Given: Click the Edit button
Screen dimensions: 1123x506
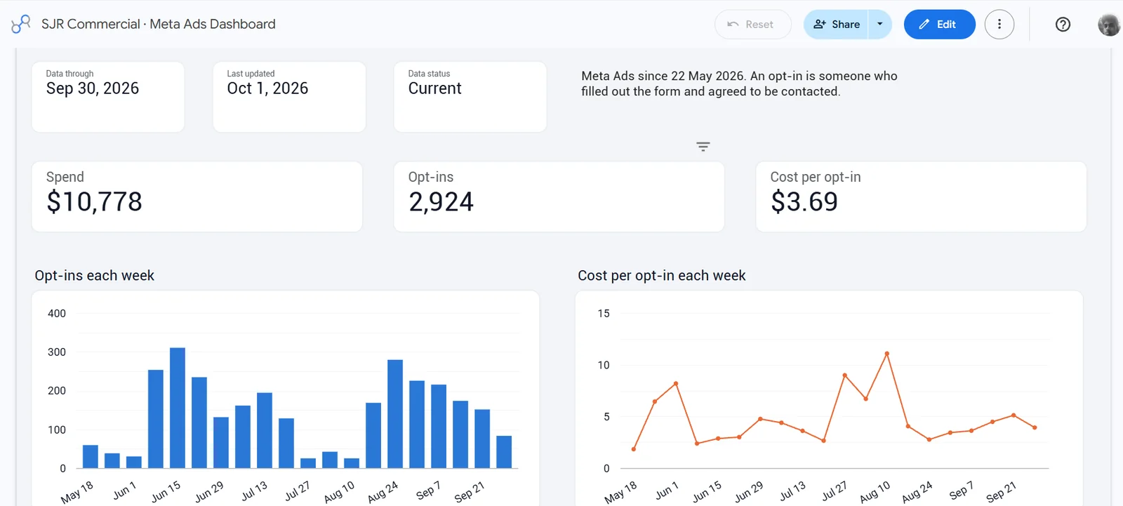Looking at the screenshot, I should [x=939, y=24].
